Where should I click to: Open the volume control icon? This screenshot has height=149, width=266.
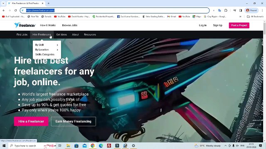(x=237, y=146)
